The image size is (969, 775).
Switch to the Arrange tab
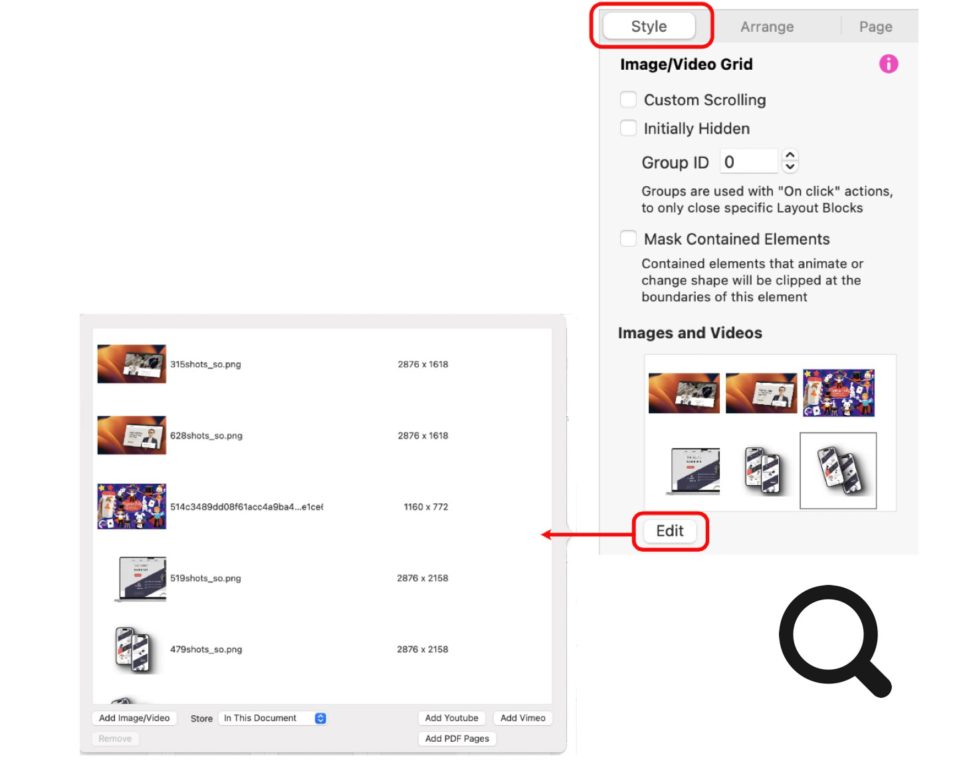767,27
